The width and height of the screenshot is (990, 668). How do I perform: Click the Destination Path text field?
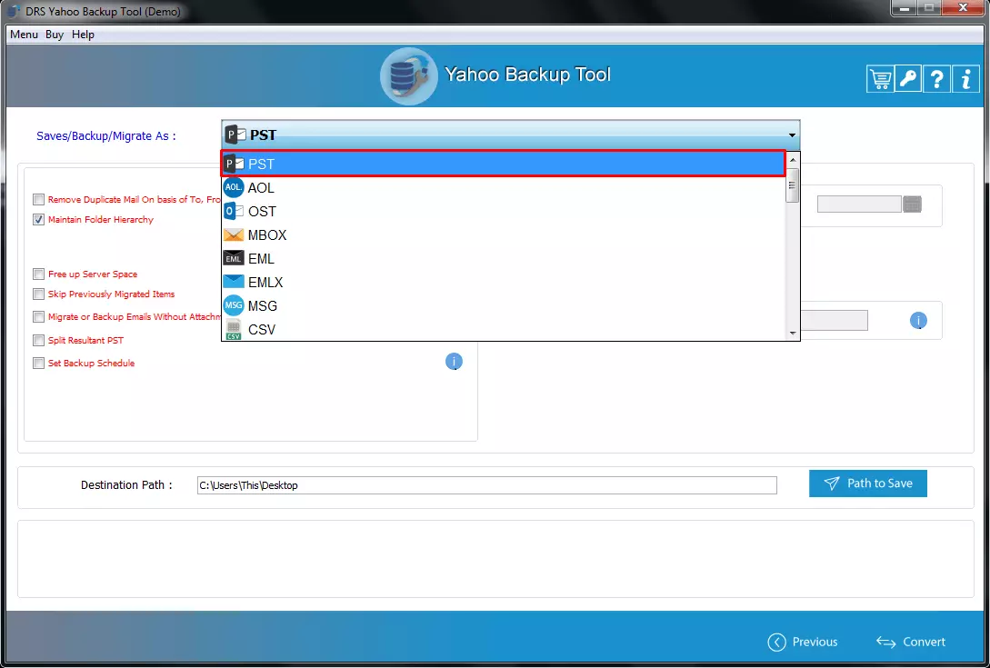pos(486,485)
